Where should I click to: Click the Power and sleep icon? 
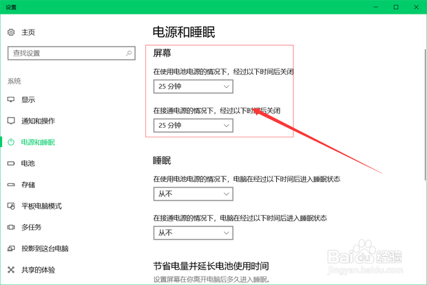[11, 142]
